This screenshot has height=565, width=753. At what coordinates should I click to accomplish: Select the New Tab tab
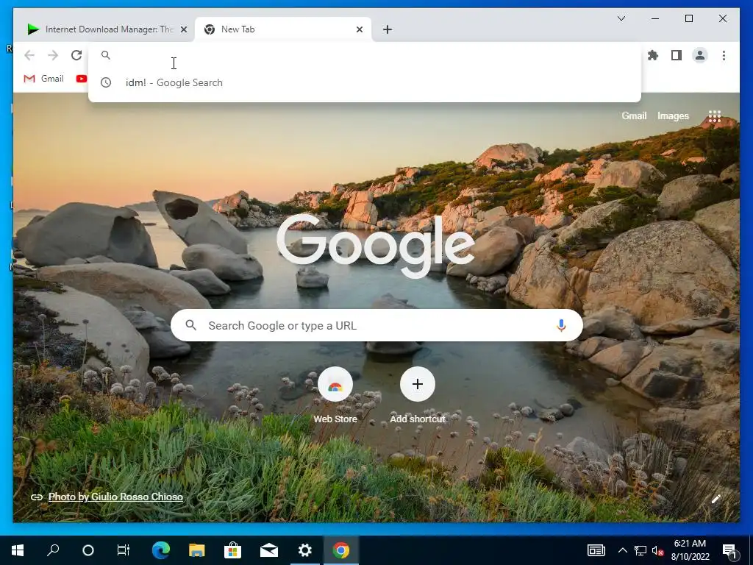click(x=283, y=29)
